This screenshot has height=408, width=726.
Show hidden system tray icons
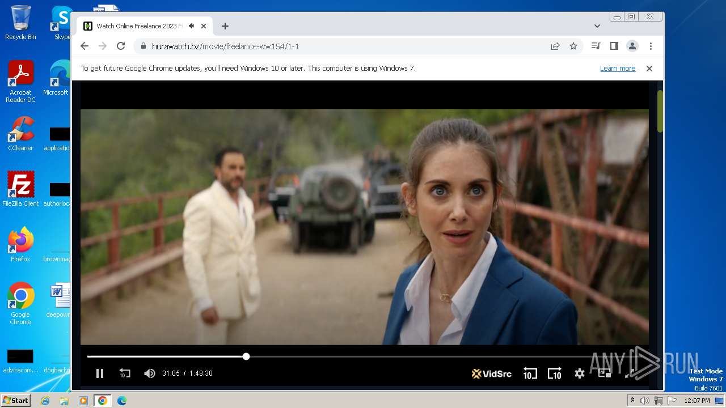[633, 401]
